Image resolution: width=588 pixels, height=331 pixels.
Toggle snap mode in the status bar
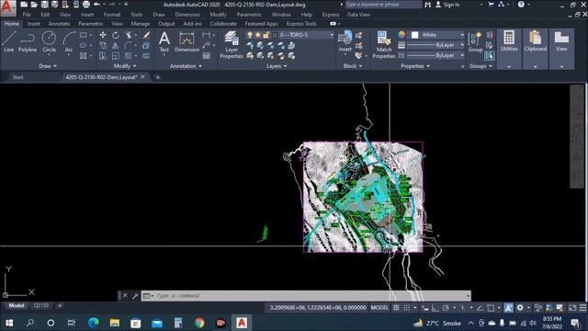pos(406,308)
